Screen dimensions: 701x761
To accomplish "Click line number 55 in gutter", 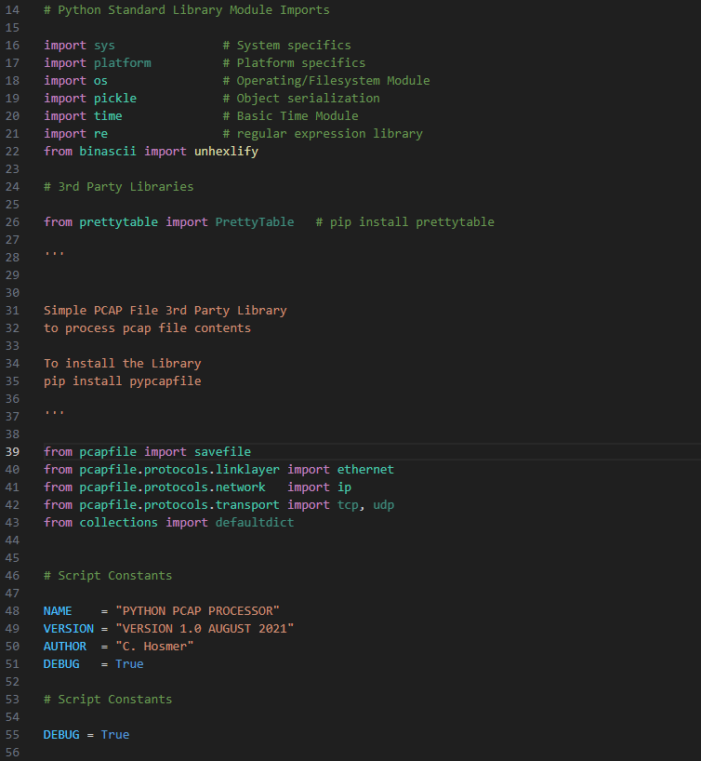I will point(12,735).
